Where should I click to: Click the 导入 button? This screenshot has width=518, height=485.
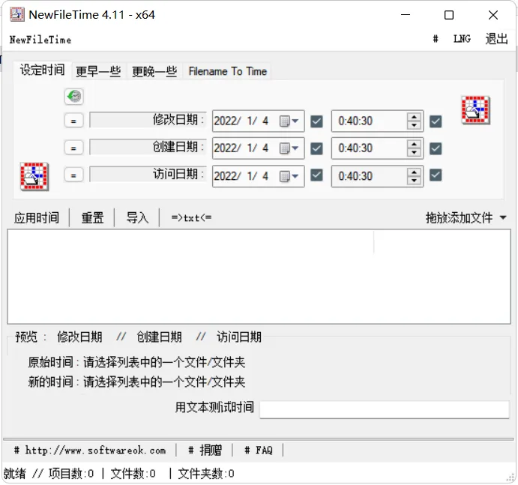[137, 217]
